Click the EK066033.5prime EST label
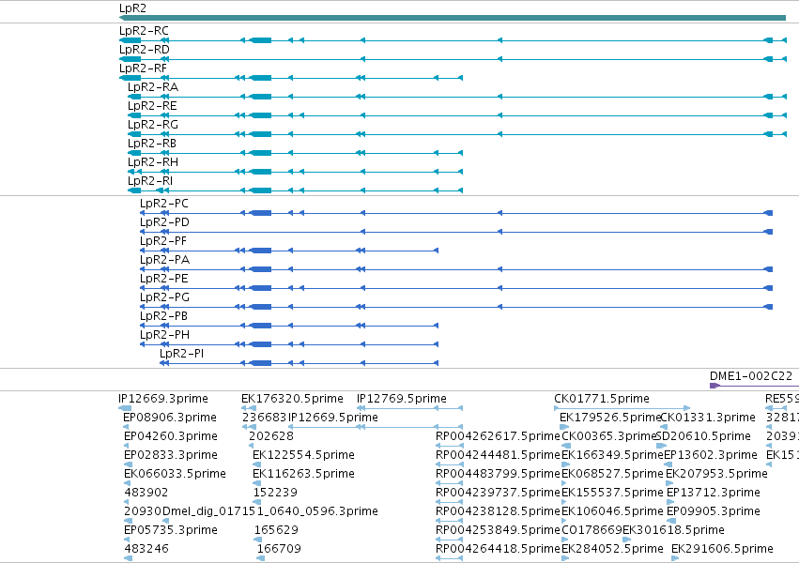 click(x=175, y=475)
